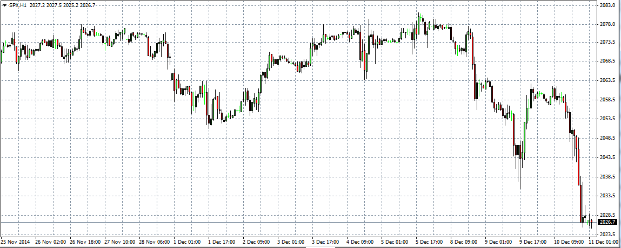Image resolution: width=621 pixels, height=248 pixels.
Task: Click the 3 Dec 17:00 time label
Action: click(325, 242)
